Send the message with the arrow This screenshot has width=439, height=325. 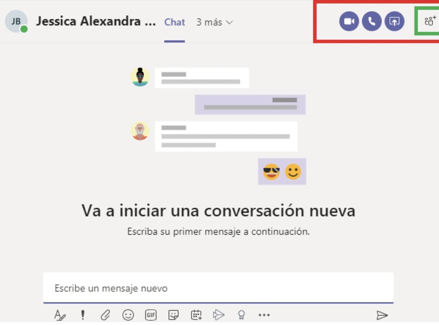point(382,315)
